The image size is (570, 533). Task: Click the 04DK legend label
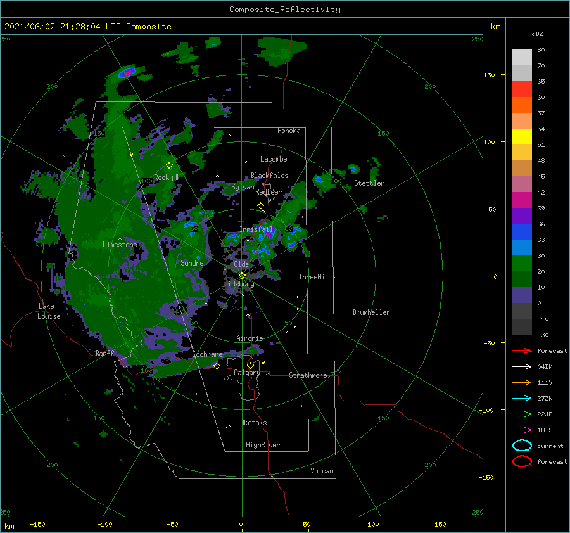pyautogui.click(x=545, y=366)
